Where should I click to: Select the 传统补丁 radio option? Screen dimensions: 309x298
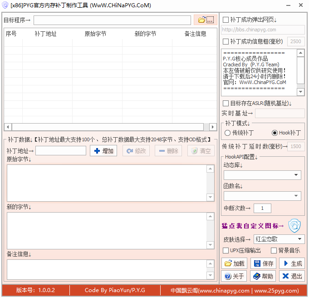pyautogui.click(x=228, y=133)
